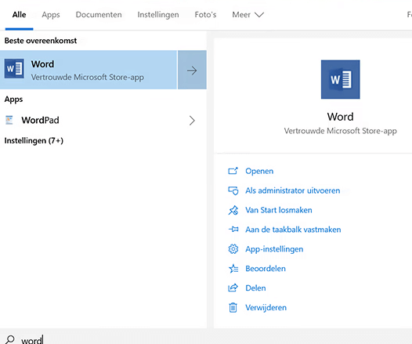The height and width of the screenshot is (344, 412).
Task: Click the WordPad app icon
Action: [9, 120]
